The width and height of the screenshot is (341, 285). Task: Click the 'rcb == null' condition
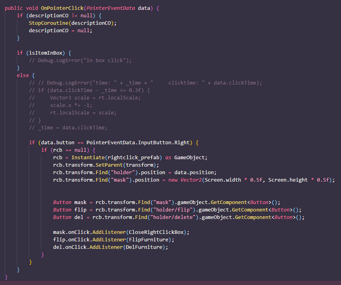tap(70, 150)
